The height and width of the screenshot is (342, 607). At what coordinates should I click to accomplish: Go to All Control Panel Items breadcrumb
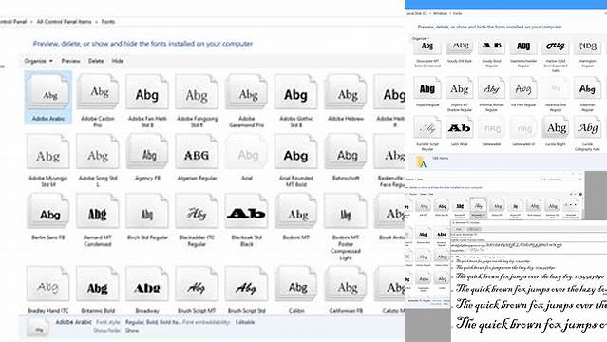pos(64,22)
